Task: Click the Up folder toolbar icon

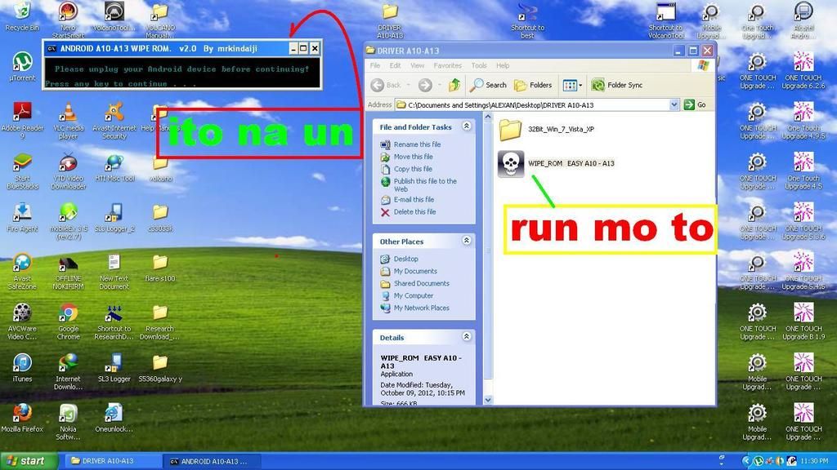Action: [x=454, y=85]
